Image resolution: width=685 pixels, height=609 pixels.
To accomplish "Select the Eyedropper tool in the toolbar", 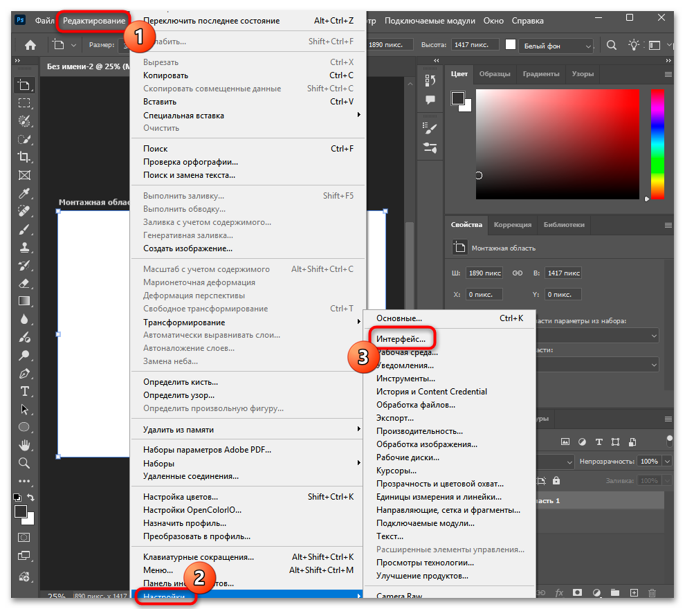I will click(x=24, y=192).
